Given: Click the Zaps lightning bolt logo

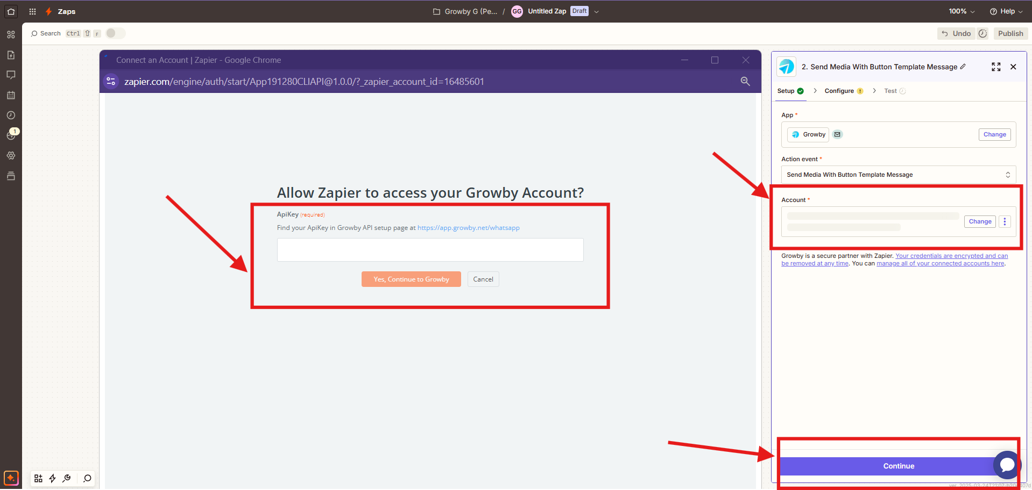Looking at the screenshot, I should coord(49,11).
